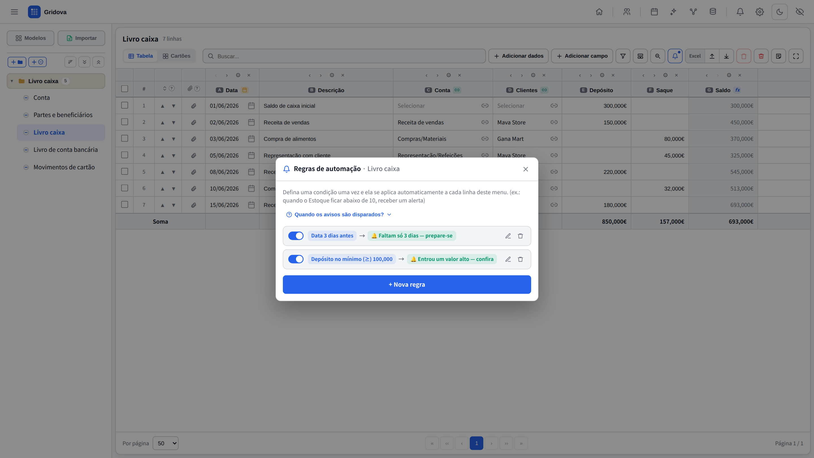Open the AI sparkle icon
Image resolution: width=814 pixels, height=458 pixels.
(x=673, y=12)
